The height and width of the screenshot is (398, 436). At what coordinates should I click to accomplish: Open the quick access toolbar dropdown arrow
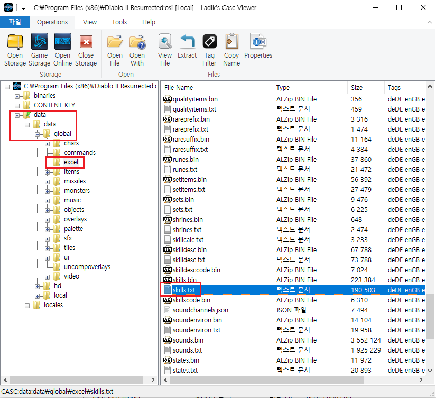point(23,8)
